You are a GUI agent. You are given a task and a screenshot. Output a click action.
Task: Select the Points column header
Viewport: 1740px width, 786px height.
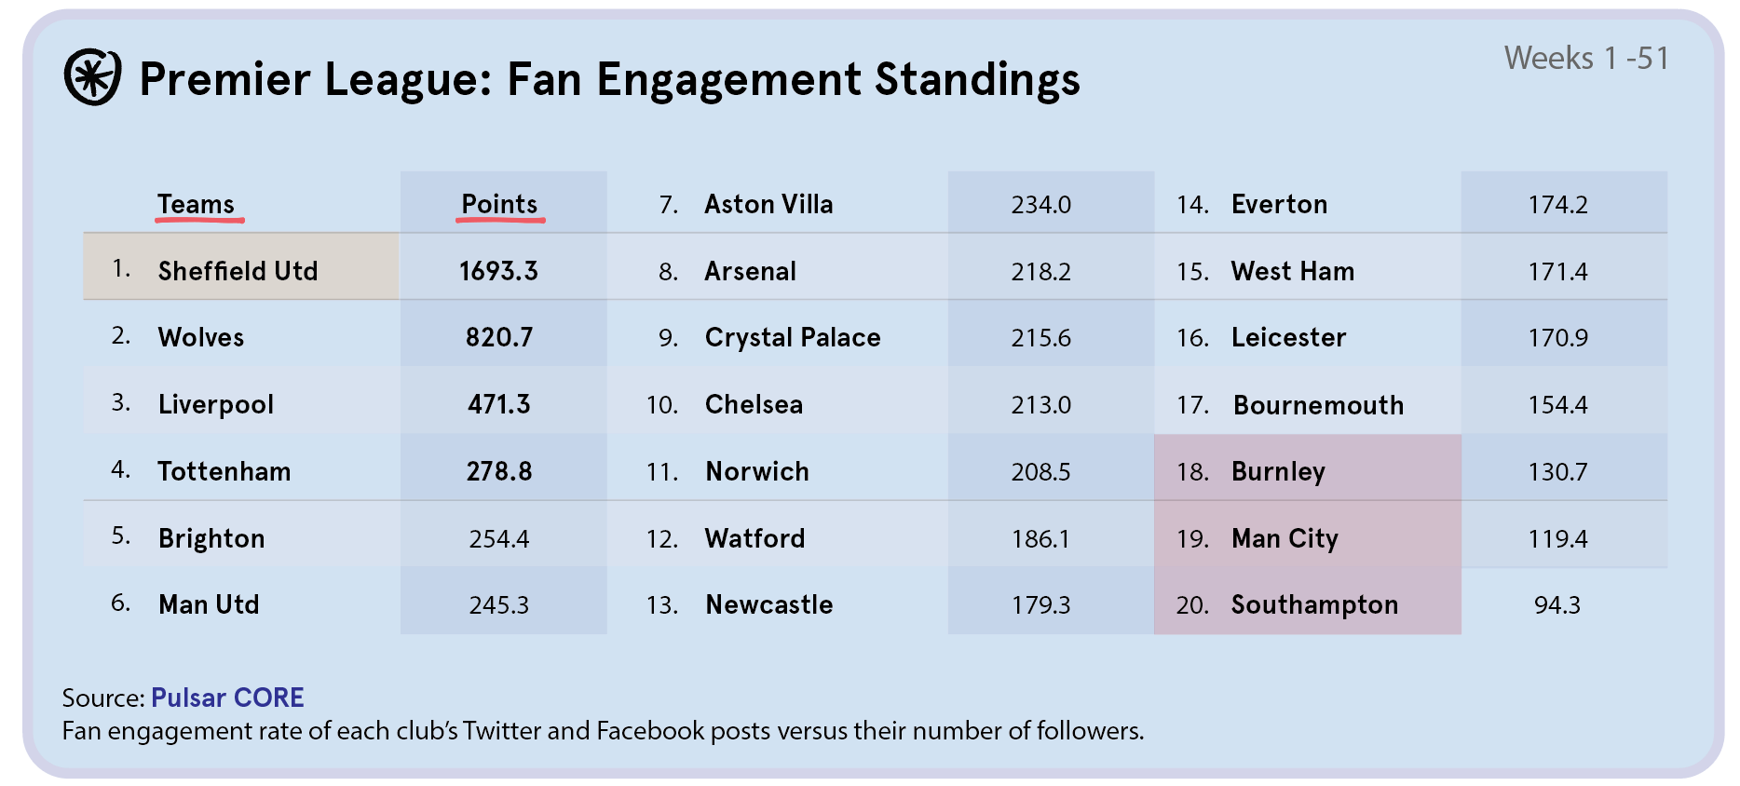[x=499, y=204]
